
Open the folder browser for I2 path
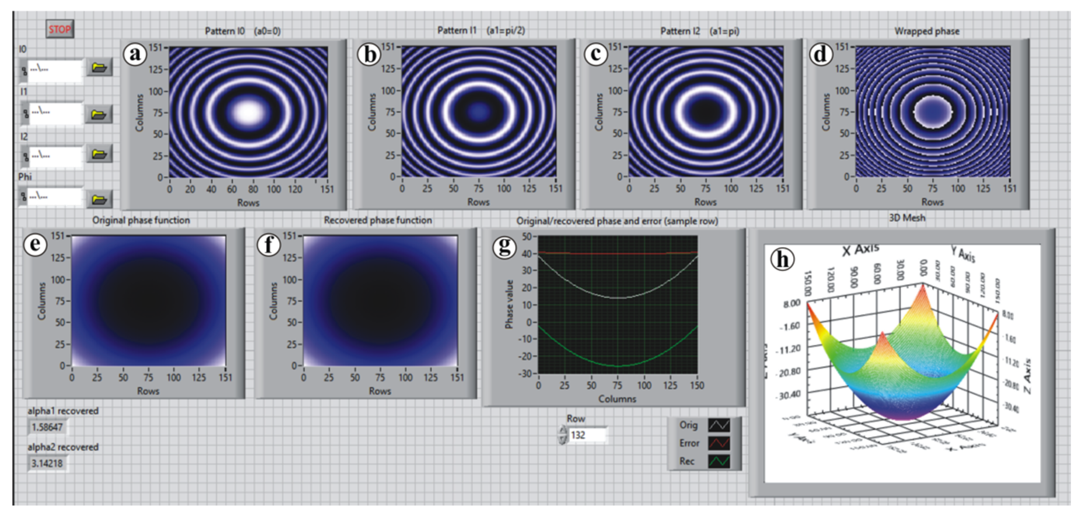99,154
